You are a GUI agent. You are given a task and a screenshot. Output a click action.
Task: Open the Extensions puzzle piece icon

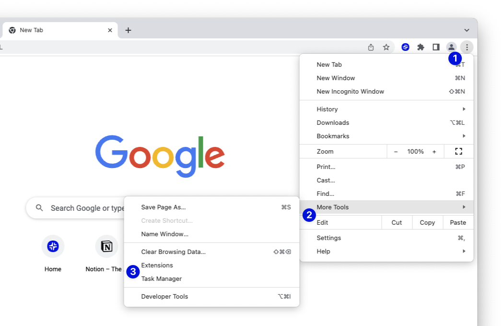[421, 48]
